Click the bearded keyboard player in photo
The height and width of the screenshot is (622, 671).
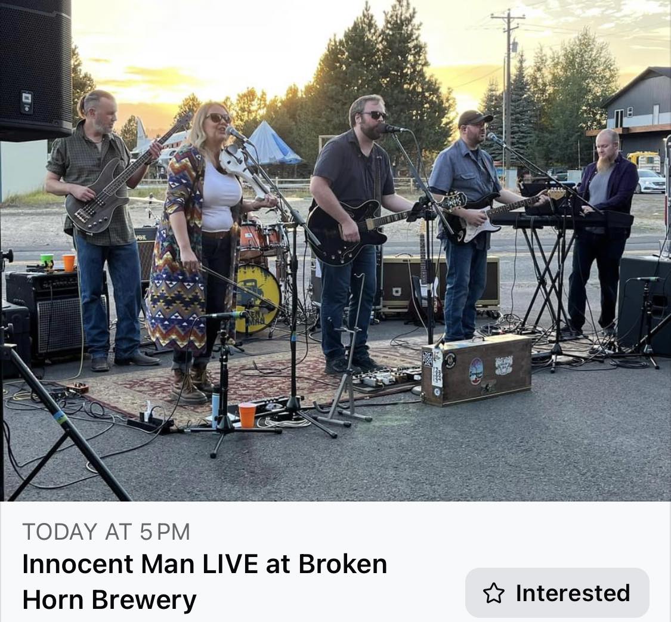(602, 231)
